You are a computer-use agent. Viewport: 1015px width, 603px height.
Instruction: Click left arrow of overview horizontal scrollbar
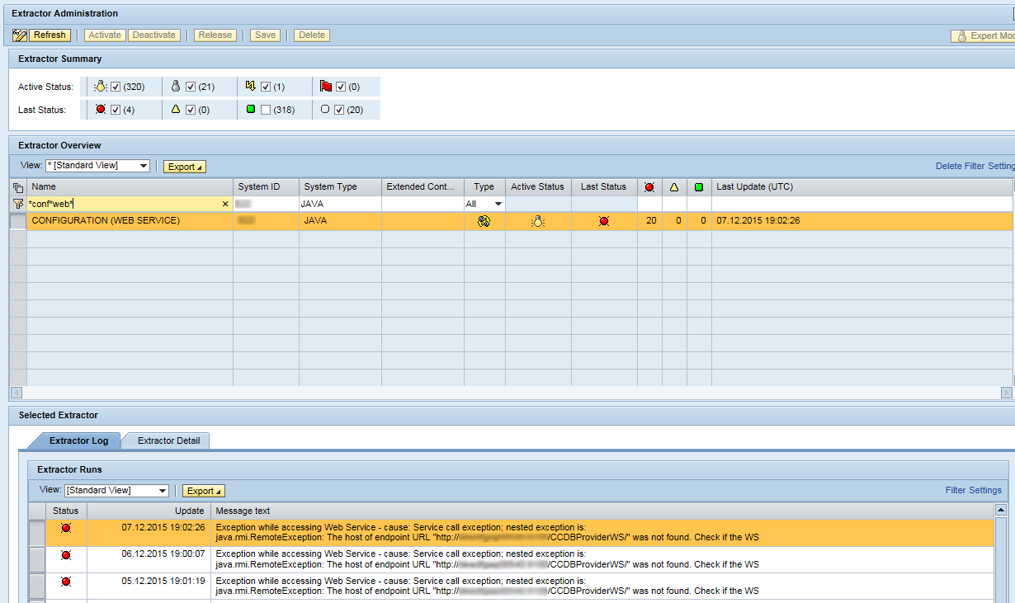pyautogui.click(x=16, y=393)
